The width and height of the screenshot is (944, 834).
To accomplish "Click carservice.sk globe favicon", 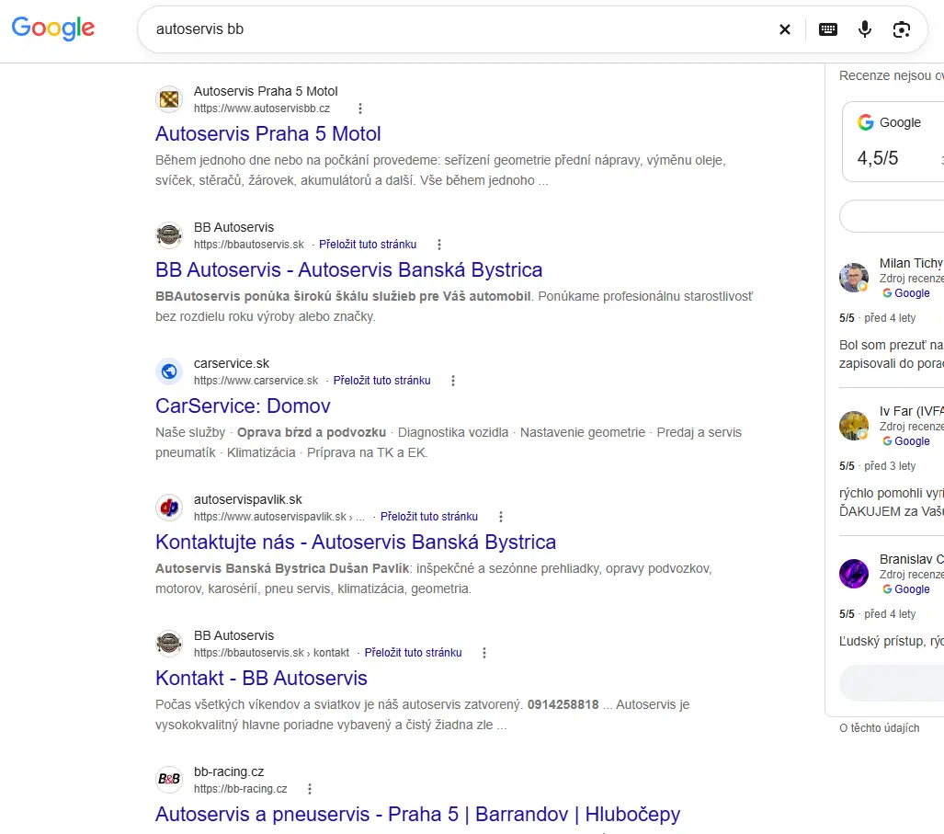I will point(169,371).
